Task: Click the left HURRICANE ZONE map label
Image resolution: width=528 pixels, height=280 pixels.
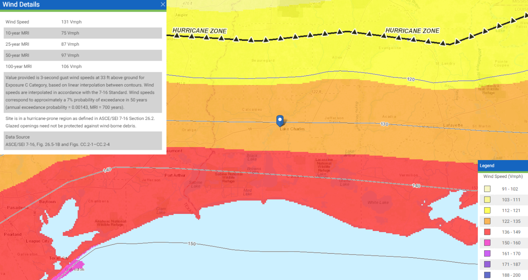Action: click(x=199, y=31)
